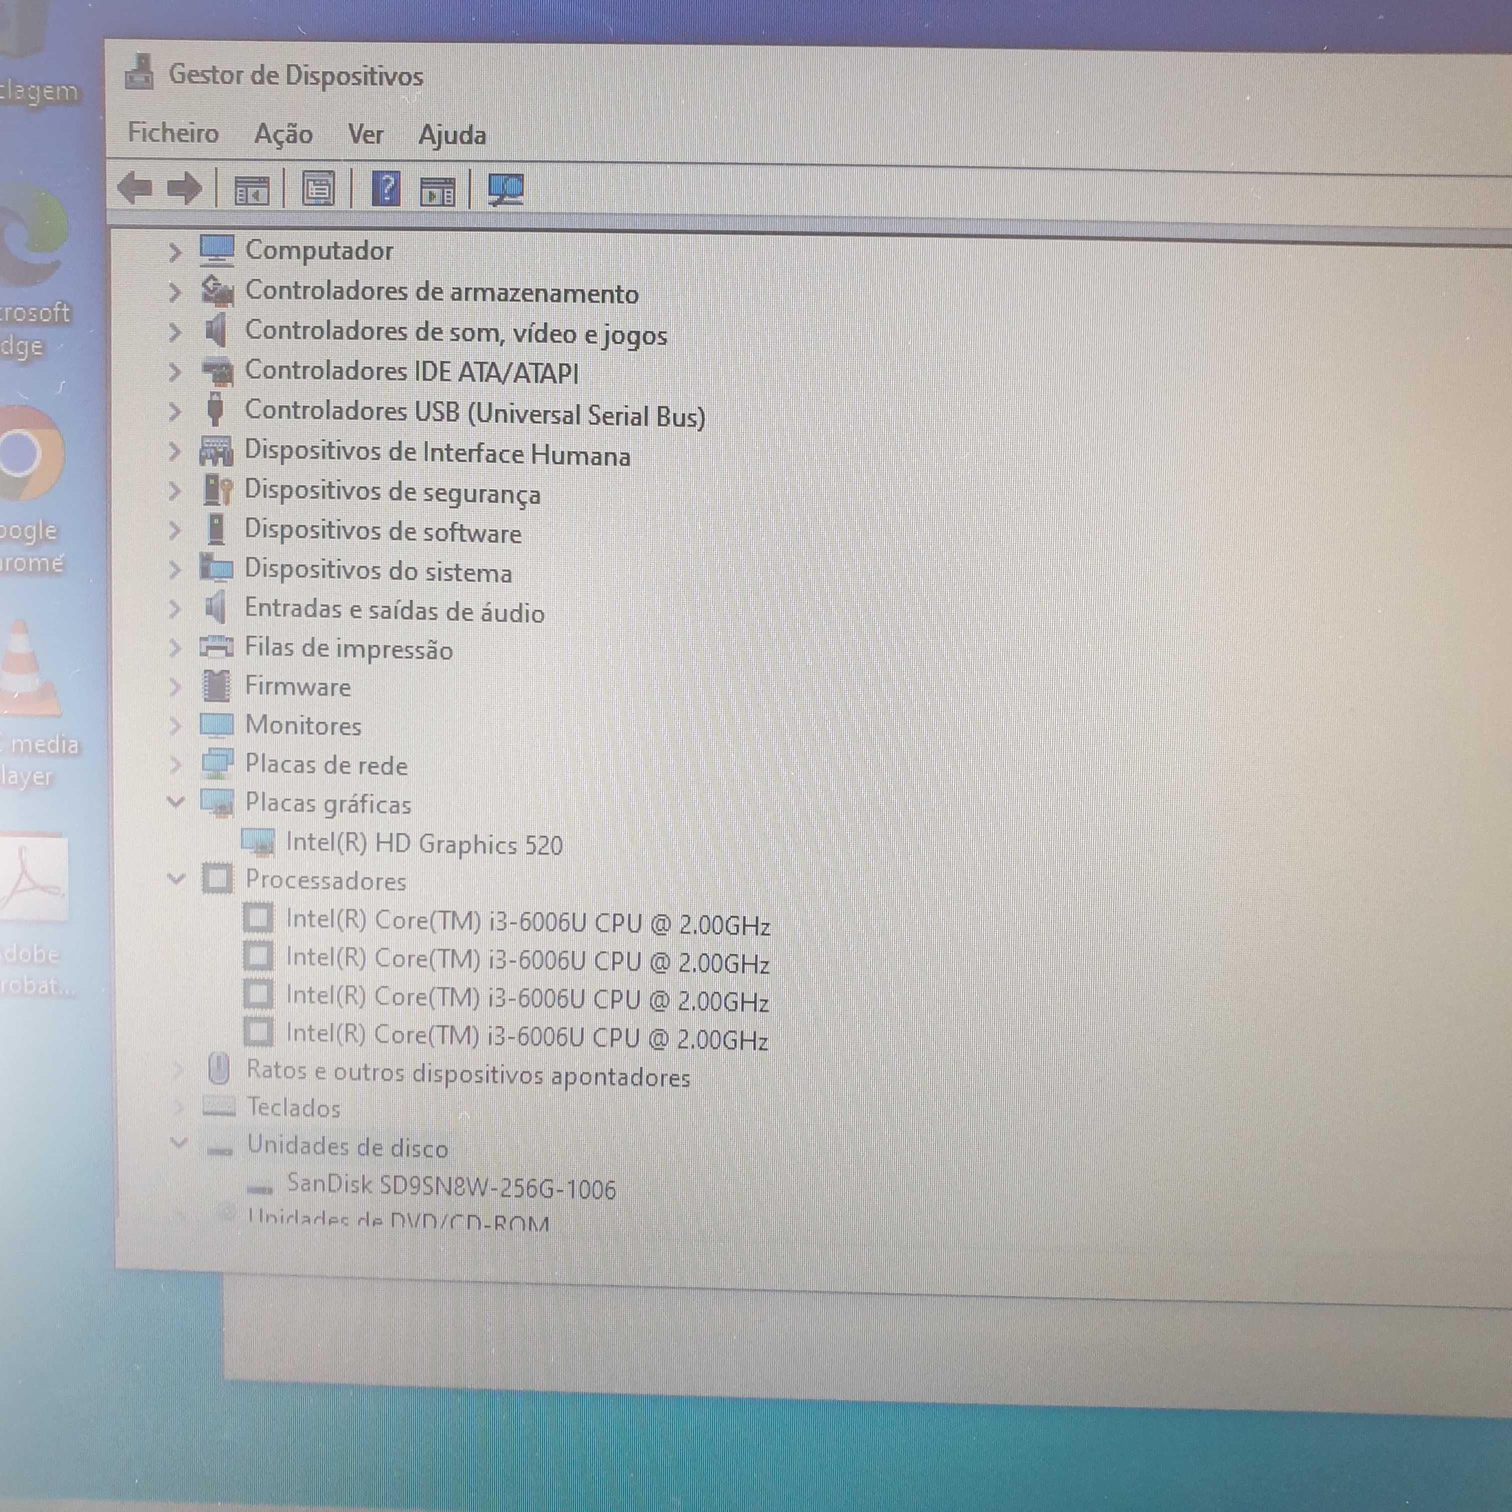Select the first i3-6006U processor entry
This screenshot has width=1512, height=1512.
pyautogui.click(x=528, y=922)
